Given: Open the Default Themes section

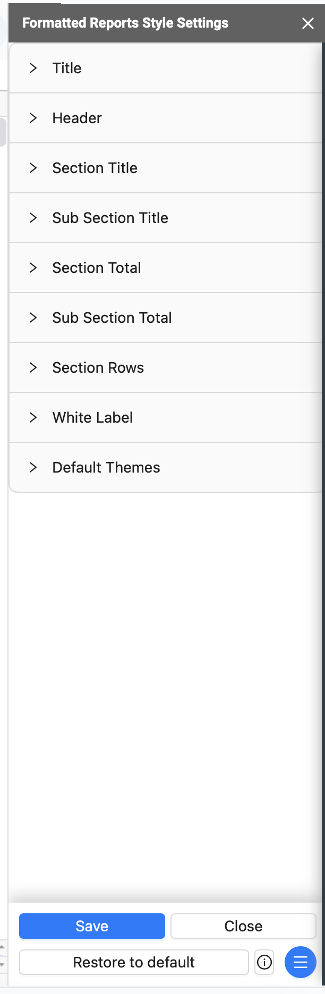Looking at the screenshot, I should [166, 467].
